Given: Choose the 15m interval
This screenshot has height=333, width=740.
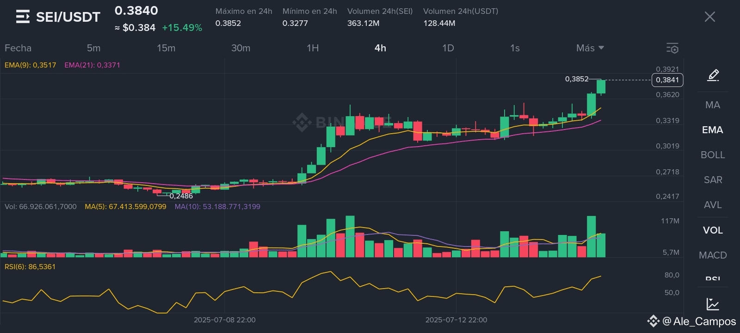Looking at the screenshot, I should coord(166,48).
